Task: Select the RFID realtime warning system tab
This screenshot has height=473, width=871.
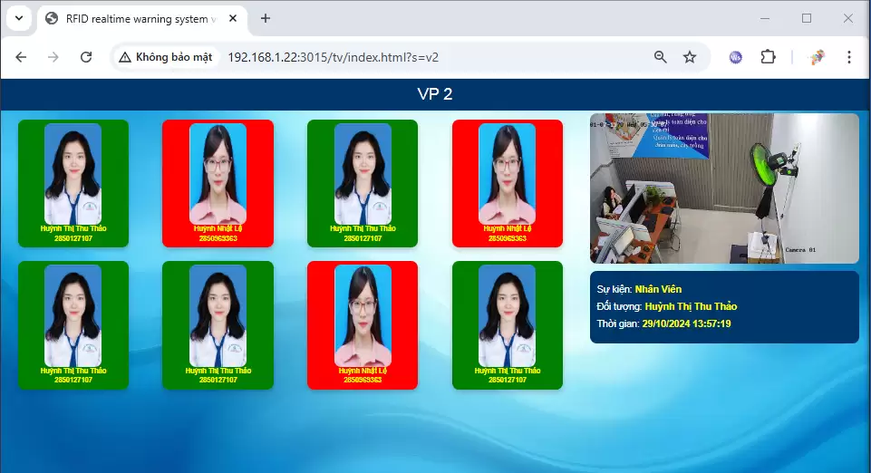Action: [142, 19]
